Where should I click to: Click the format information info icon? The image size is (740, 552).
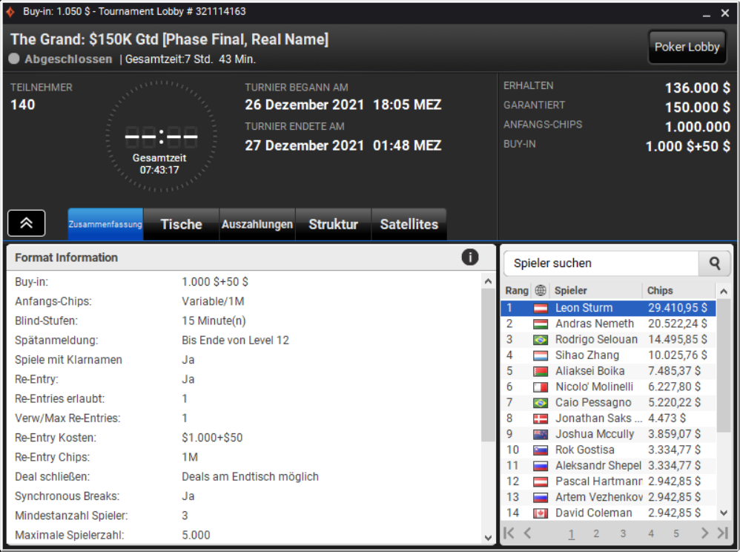tap(469, 257)
